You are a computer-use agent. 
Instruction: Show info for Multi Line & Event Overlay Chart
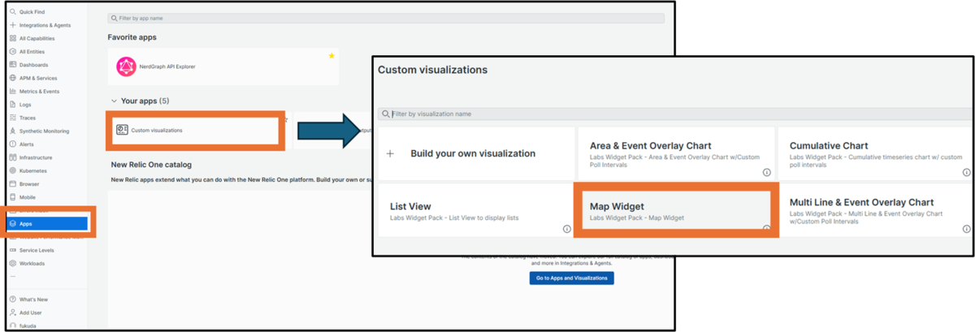(966, 229)
